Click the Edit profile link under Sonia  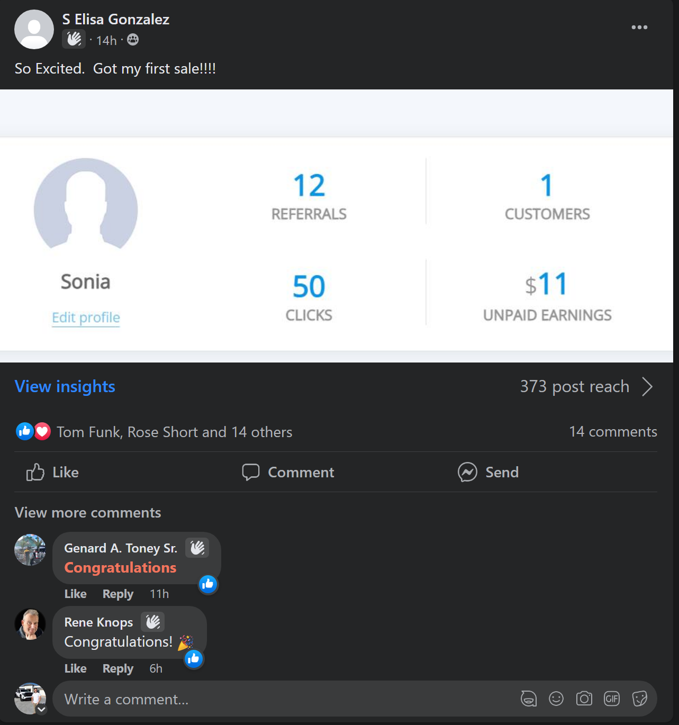coord(86,318)
